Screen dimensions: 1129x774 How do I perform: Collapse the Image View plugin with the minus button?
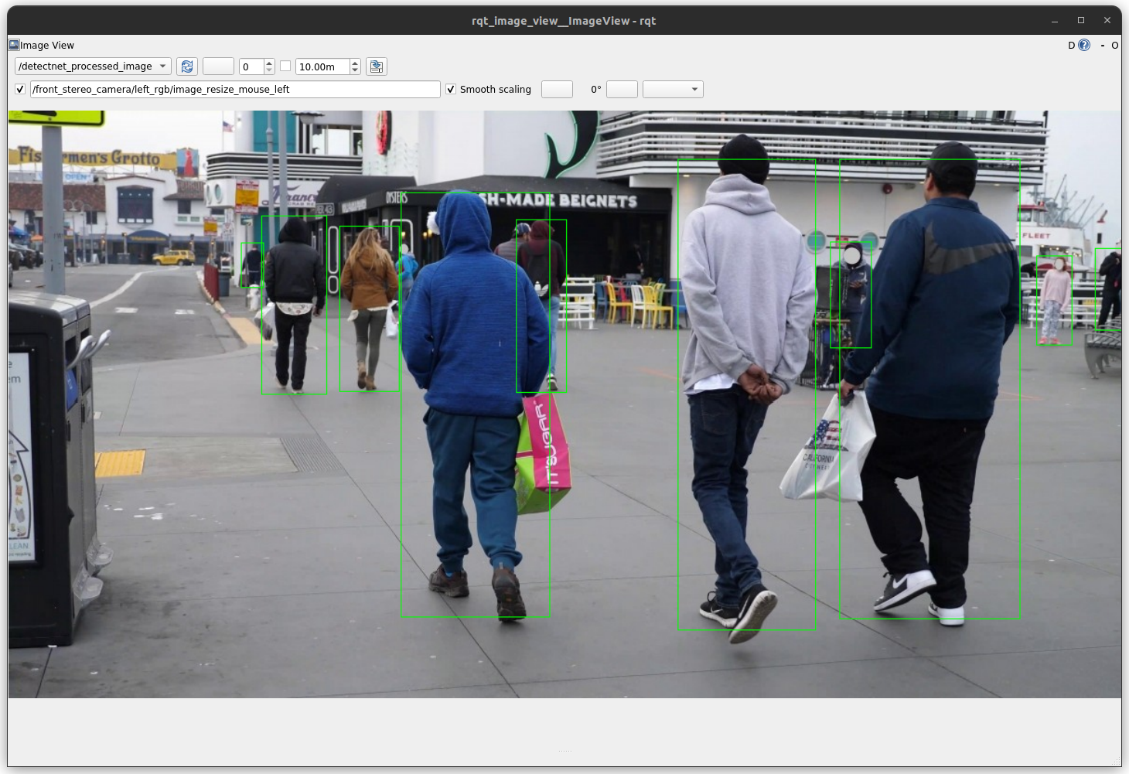tap(1103, 45)
